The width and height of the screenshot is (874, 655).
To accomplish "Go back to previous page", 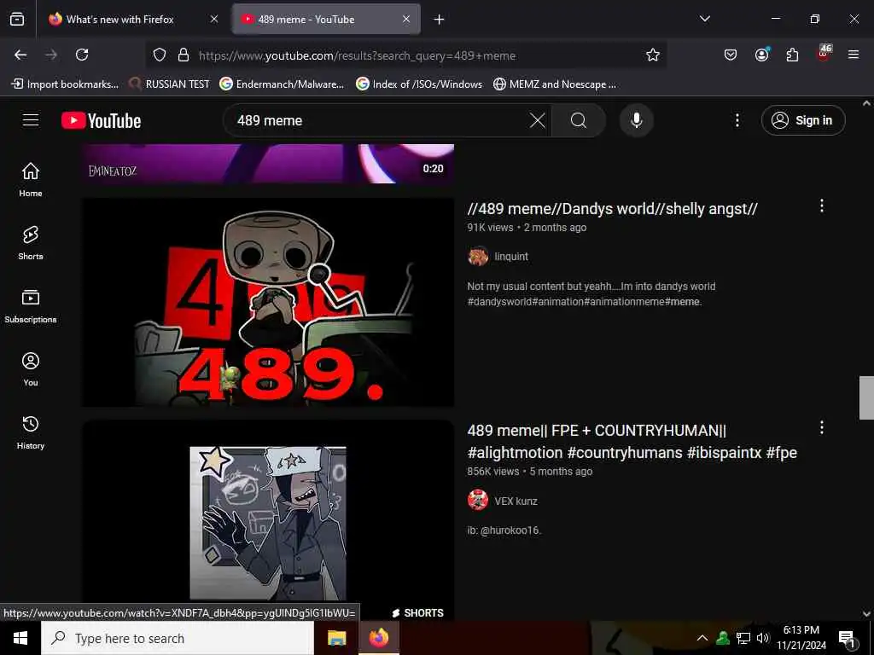I will tap(20, 55).
